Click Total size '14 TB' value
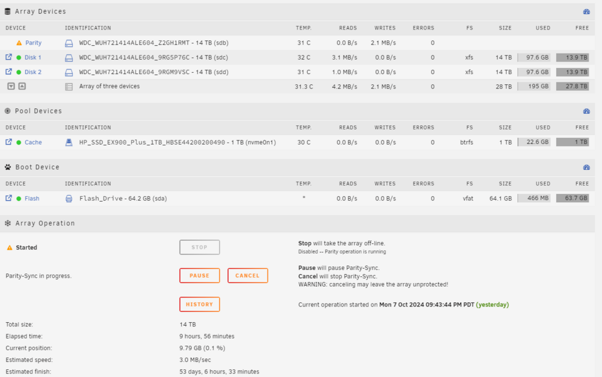 click(188, 325)
